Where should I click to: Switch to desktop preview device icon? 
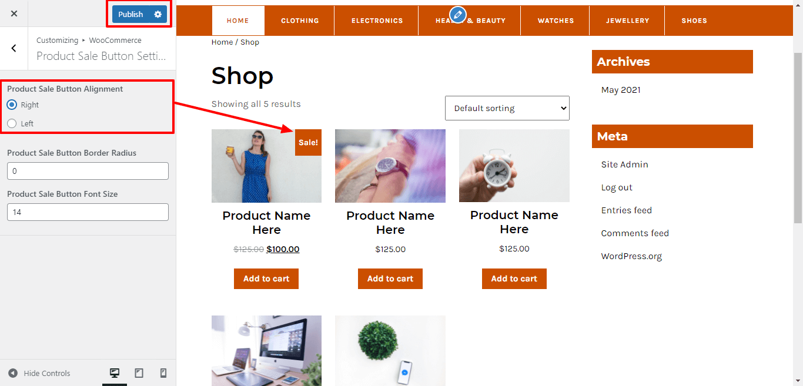(115, 373)
